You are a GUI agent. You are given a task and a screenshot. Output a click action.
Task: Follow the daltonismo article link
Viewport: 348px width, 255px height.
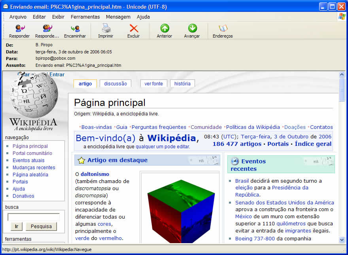[95, 174]
